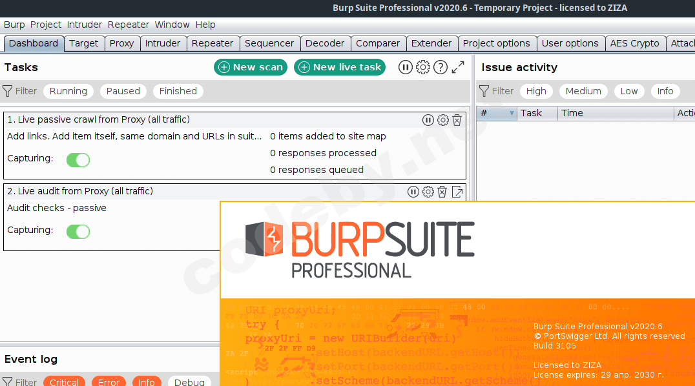Toggle Debug filter in Event log
The image size is (695, 386).
coord(189,381)
